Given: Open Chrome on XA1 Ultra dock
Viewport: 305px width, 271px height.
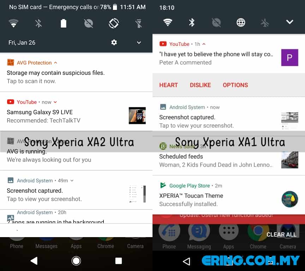Looking at the screenshot, I should [x=258, y=236].
